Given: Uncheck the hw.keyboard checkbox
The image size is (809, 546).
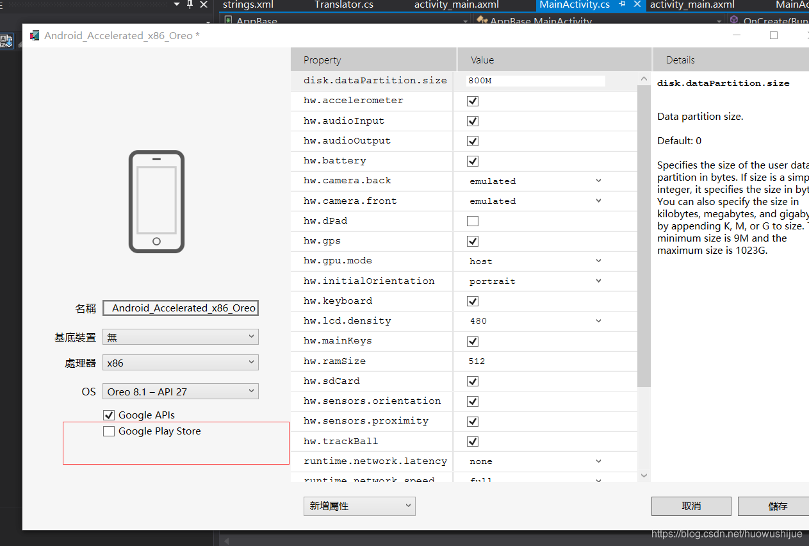Looking at the screenshot, I should coord(473,301).
